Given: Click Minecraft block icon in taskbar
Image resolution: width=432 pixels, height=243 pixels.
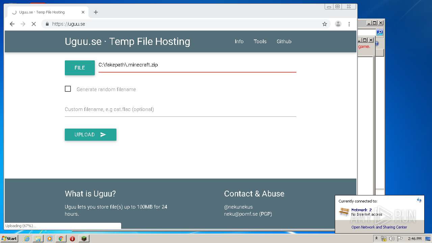Looking at the screenshot, I should [x=84, y=239].
